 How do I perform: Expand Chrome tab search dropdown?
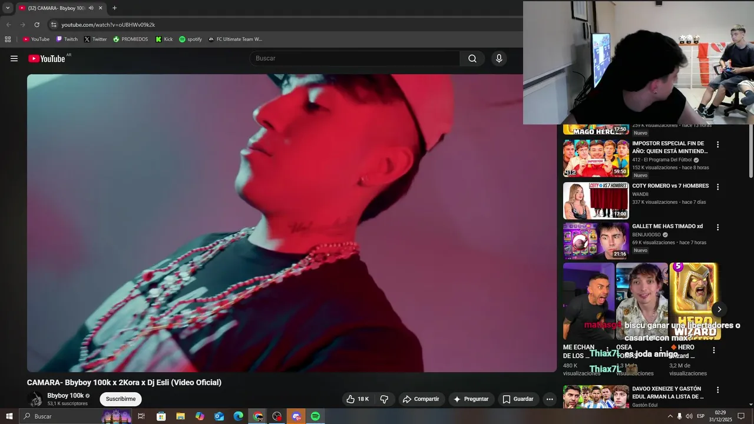click(8, 8)
